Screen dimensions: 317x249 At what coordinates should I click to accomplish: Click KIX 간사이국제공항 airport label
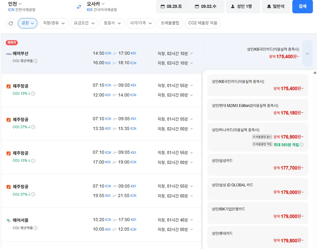(x=102, y=10)
